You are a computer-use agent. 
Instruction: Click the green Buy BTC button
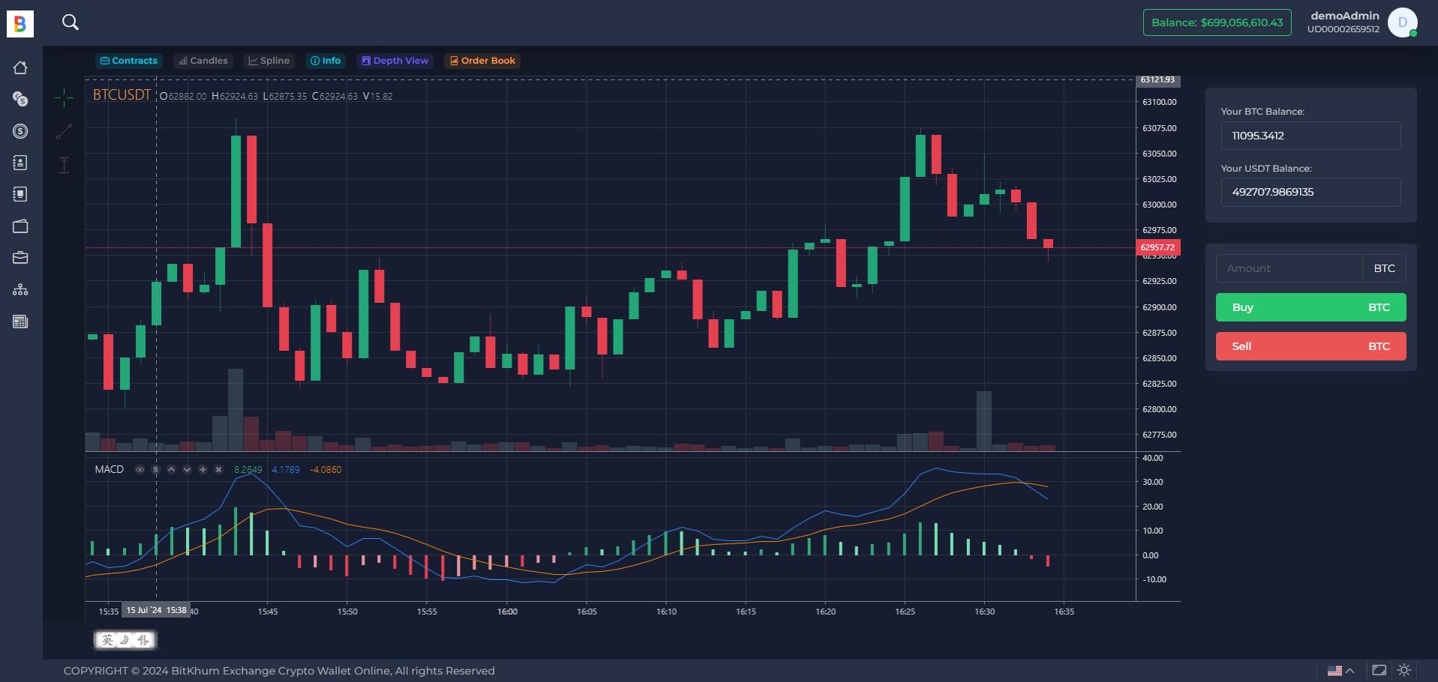(1310, 307)
